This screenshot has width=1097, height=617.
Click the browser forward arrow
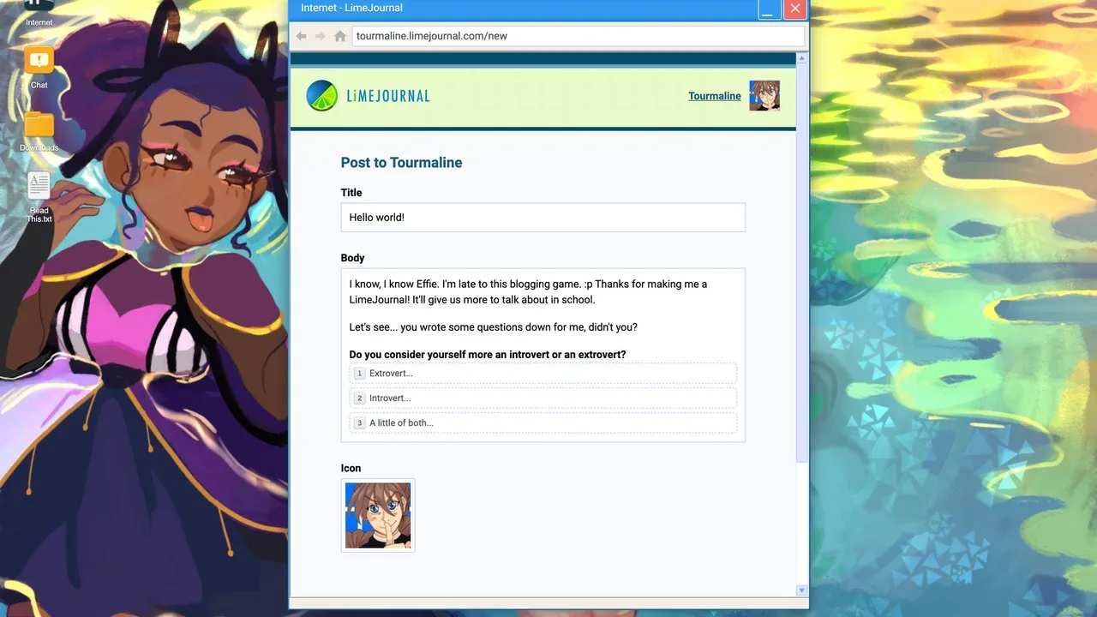(321, 36)
